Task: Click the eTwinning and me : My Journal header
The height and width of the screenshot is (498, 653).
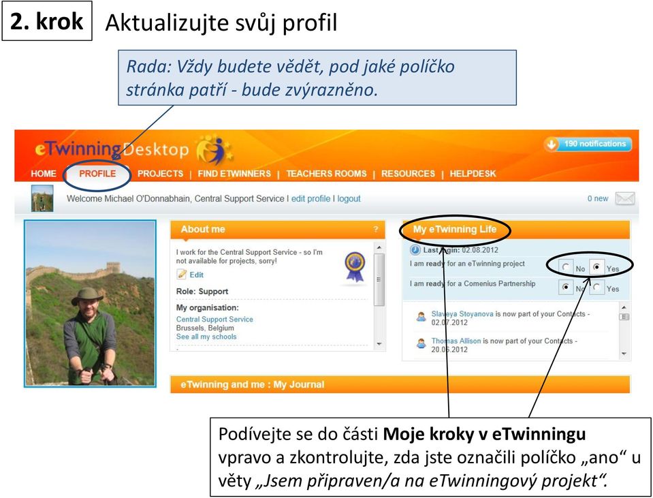Action: 400,385
